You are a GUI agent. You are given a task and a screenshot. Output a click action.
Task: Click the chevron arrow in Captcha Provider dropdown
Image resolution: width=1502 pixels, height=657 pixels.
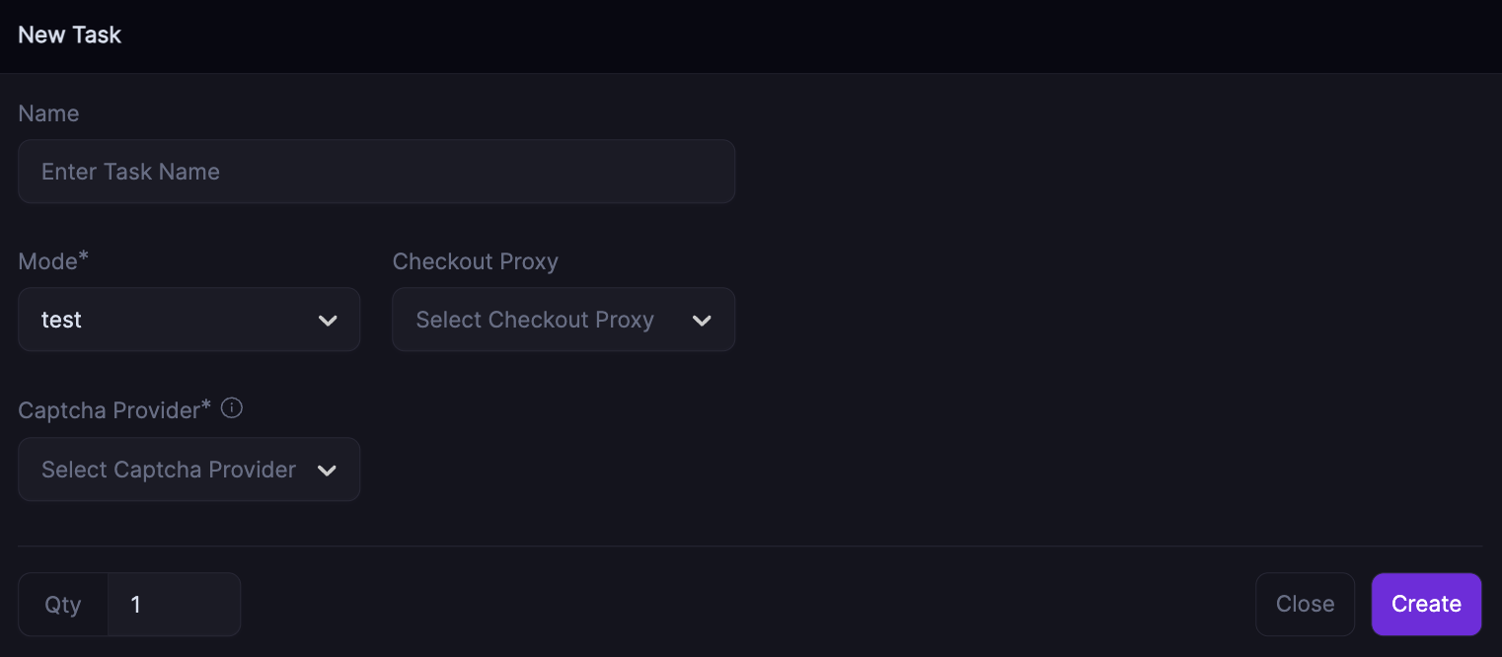tap(327, 471)
